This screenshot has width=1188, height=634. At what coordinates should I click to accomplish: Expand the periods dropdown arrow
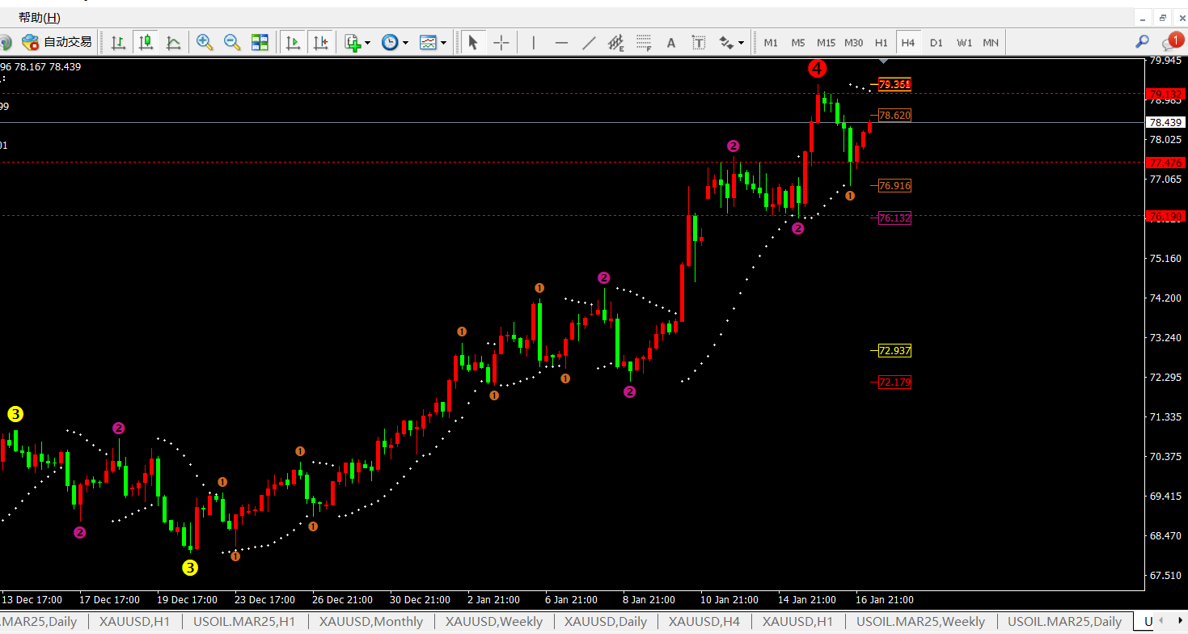pos(405,43)
